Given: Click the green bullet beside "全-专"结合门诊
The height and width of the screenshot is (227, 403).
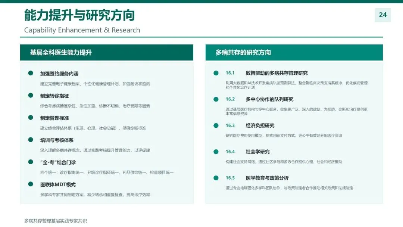Looking at the screenshot, I should (x=31, y=162).
